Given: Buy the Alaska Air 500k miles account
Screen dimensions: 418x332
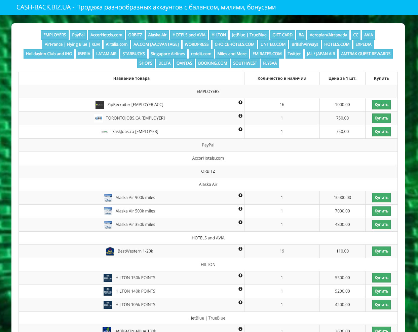Looking at the screenshot, I should click(381, 211).
